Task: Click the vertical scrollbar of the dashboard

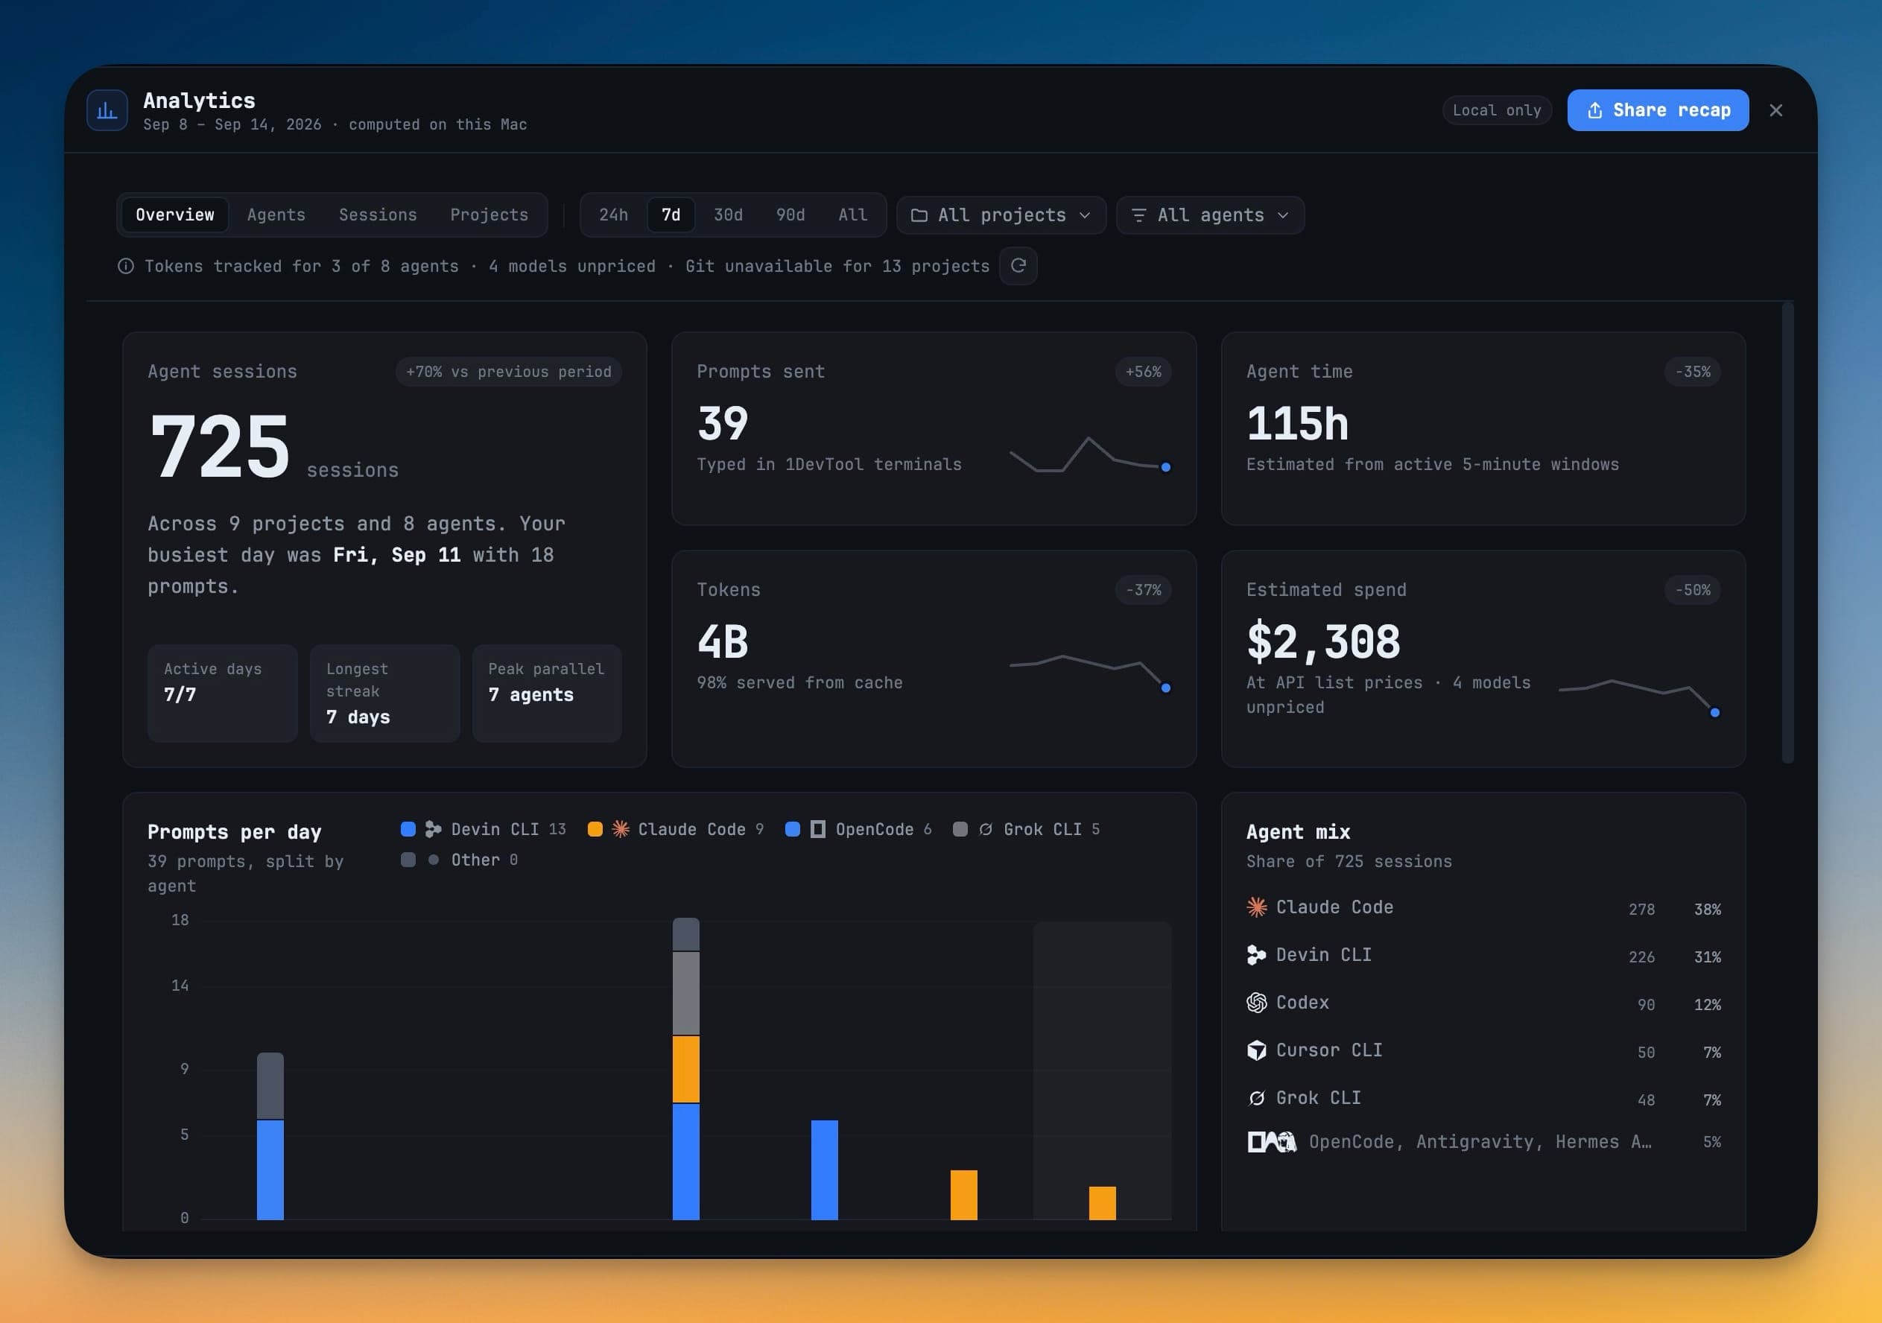Action: (x=1787, y=533)
